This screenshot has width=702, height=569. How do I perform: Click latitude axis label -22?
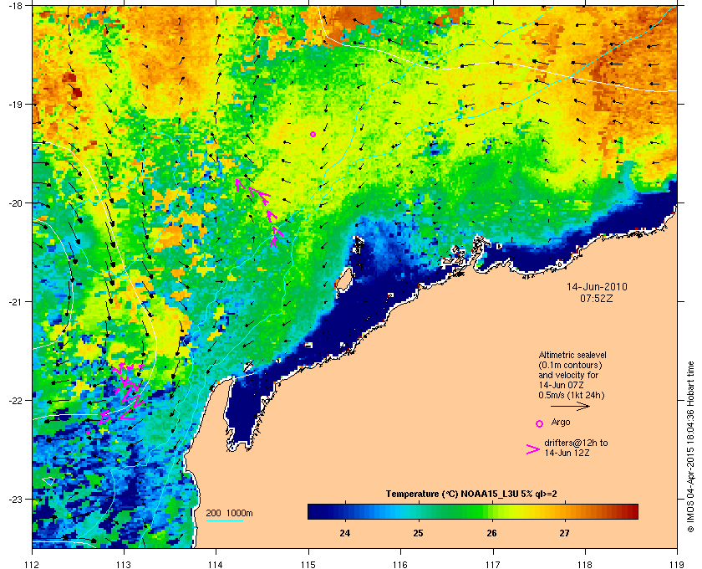tap(15, 400)
